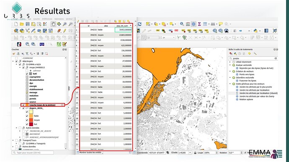Expand the TRONCON_DE_ROUTE layer
This screenshot has height=162, width=289.
[x=20, y=131]
